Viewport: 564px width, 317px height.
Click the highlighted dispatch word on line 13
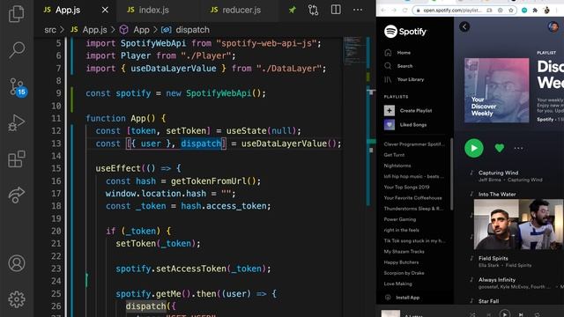click(201, 144)
